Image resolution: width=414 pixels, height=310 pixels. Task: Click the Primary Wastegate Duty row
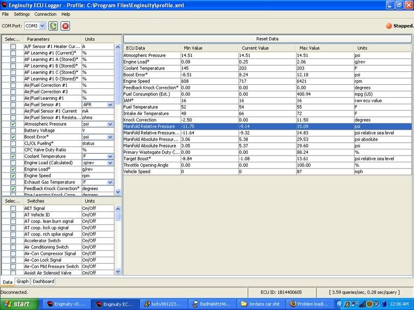tap(267, 152)
